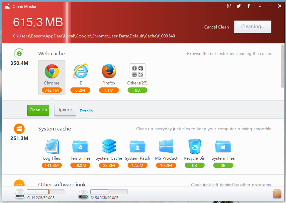Screen dimensions: 286x203
Task: Open the Details link
Action: tap(86, 111)
